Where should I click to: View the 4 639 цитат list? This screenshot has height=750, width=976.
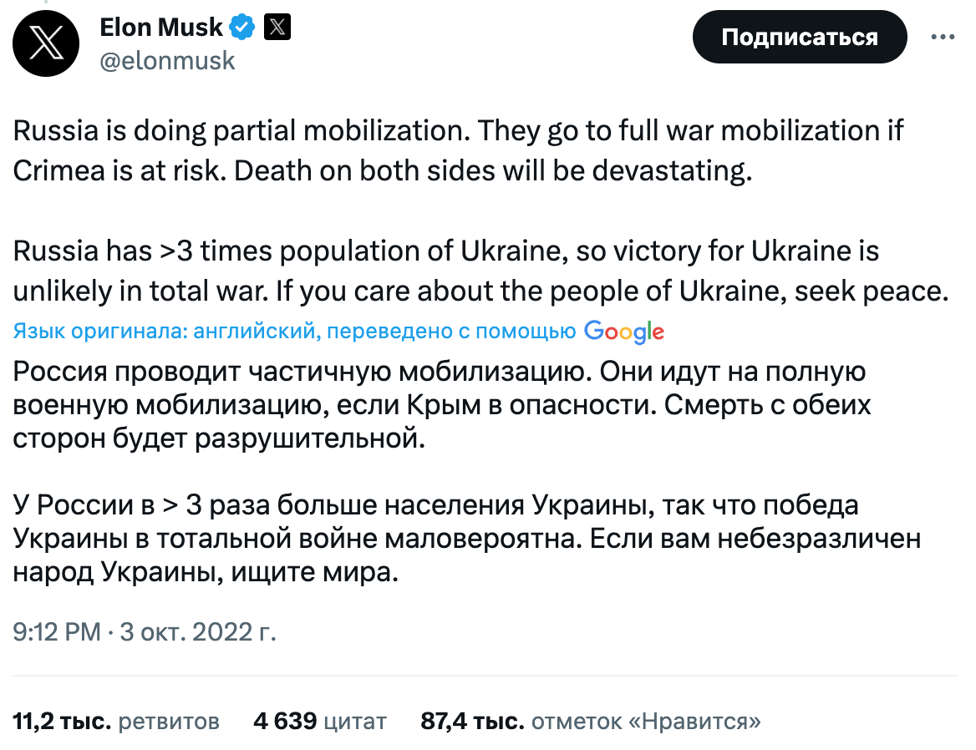[320, 722]
